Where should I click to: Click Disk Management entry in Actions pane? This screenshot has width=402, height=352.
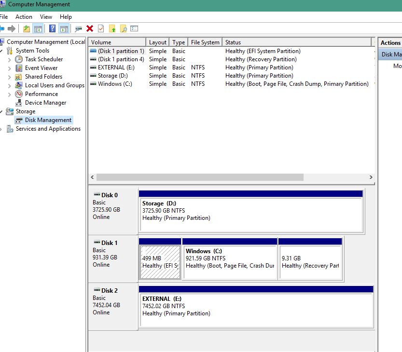390,54
